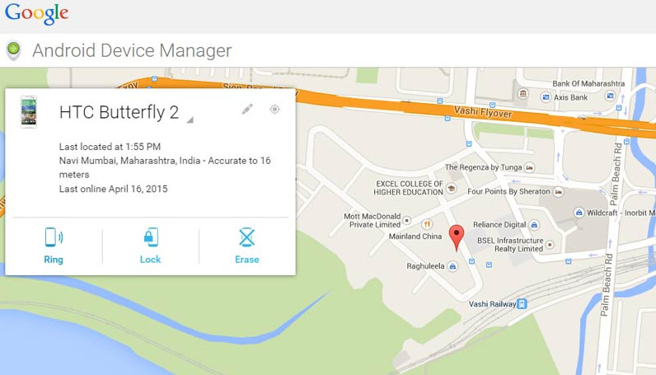Viewport: 656px width, 375px height.
Task: Click the Reliance Digital shop marker
Action: tap(534, 225)
